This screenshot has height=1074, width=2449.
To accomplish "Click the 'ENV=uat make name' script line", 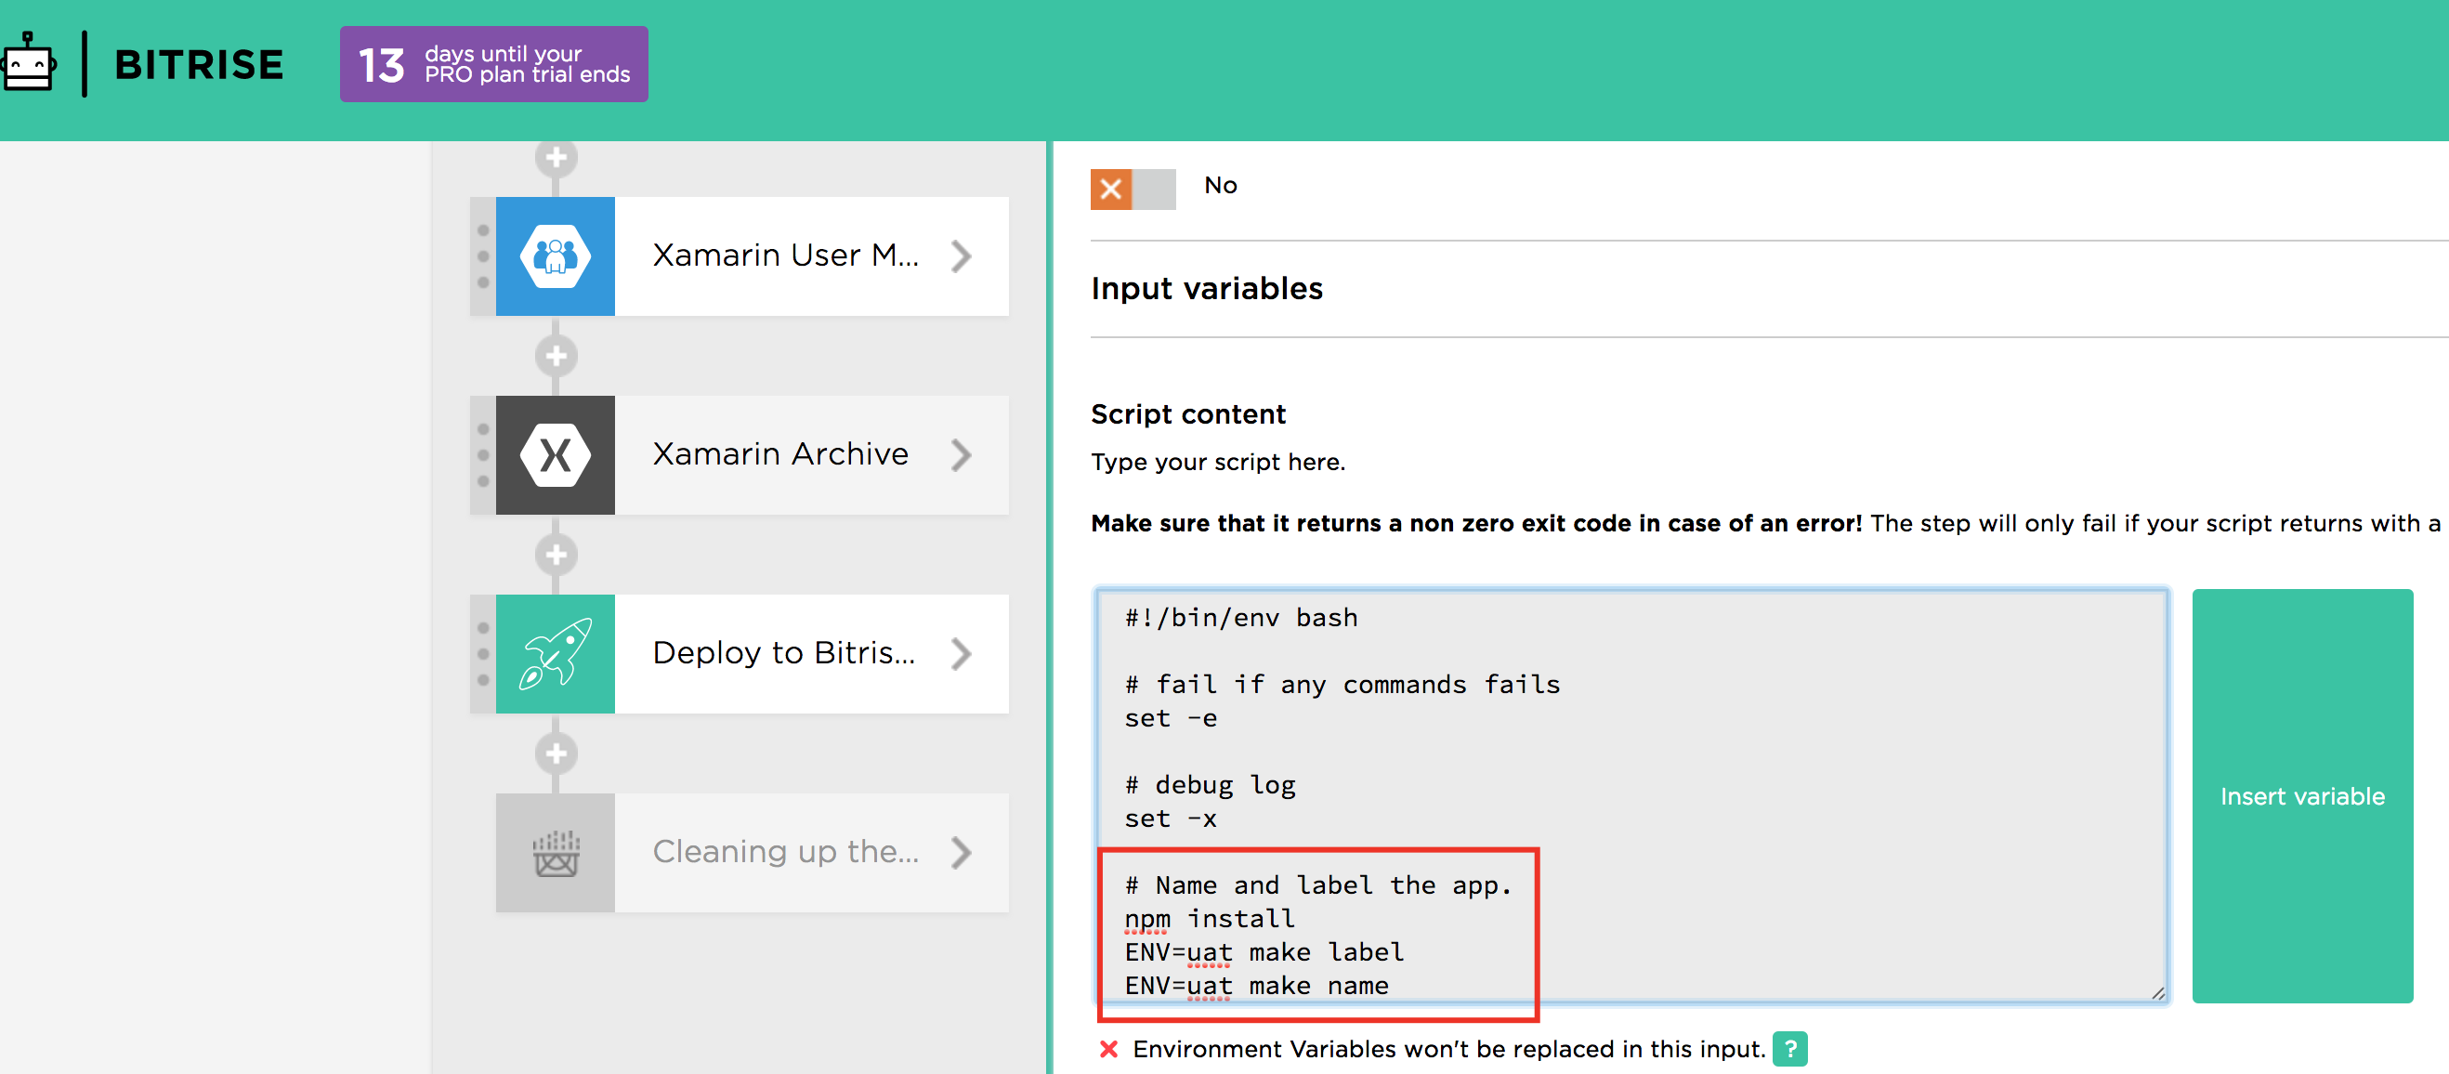I will pyautogui.click(x=1256, y=985).
